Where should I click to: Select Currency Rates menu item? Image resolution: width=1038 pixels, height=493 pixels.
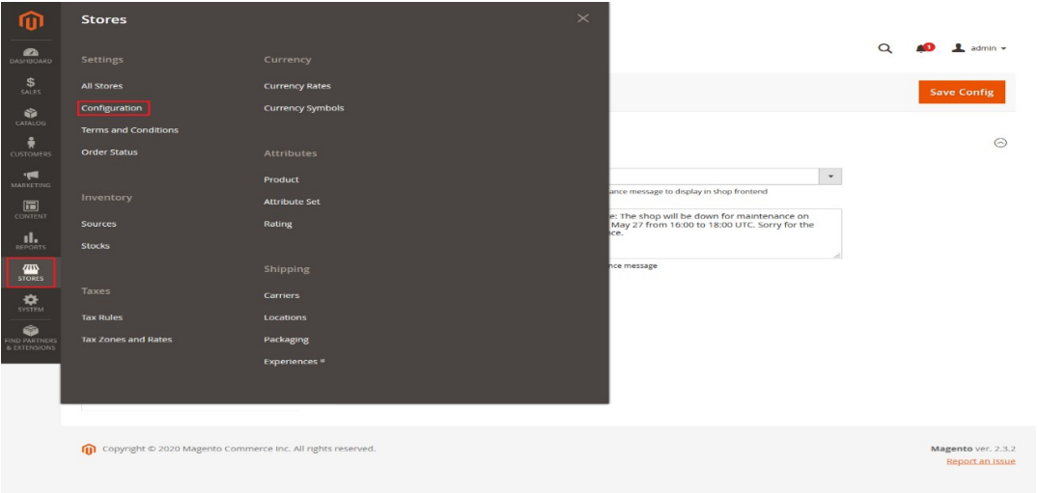[x=296, y=86]
